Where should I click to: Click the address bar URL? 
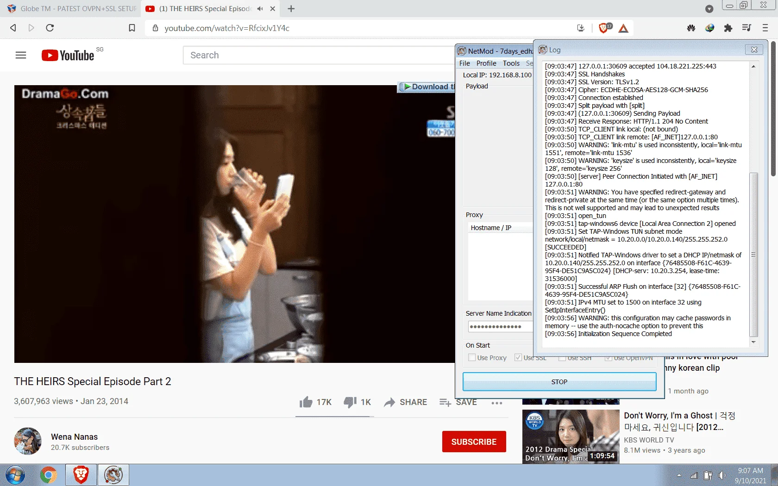[227, 28]
